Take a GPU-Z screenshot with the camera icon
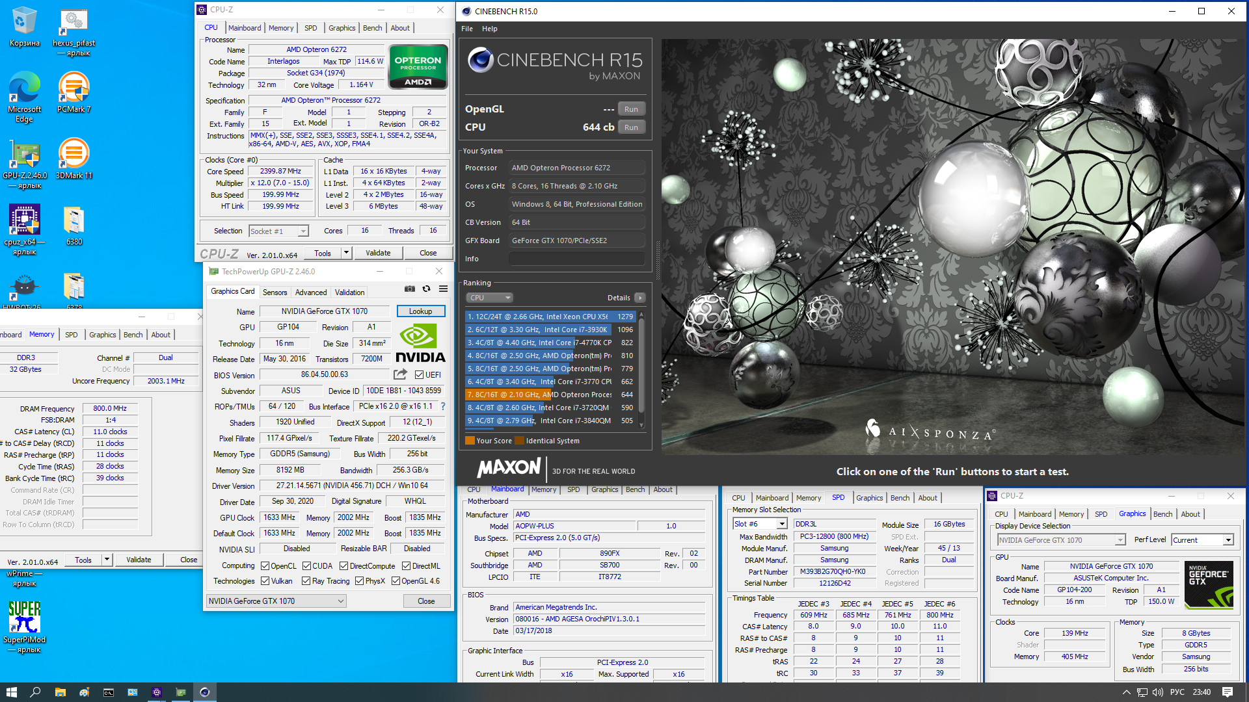 [410, 289]
